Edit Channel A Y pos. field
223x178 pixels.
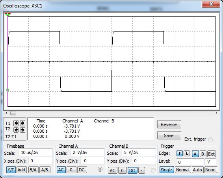93,161
